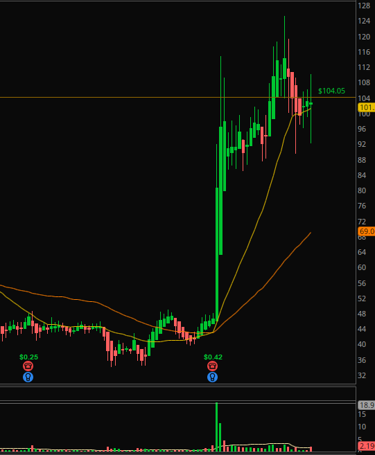The image size is (375, 455).
Task: Click the 15 volume axis label
Action: click(x=362, y=414)
